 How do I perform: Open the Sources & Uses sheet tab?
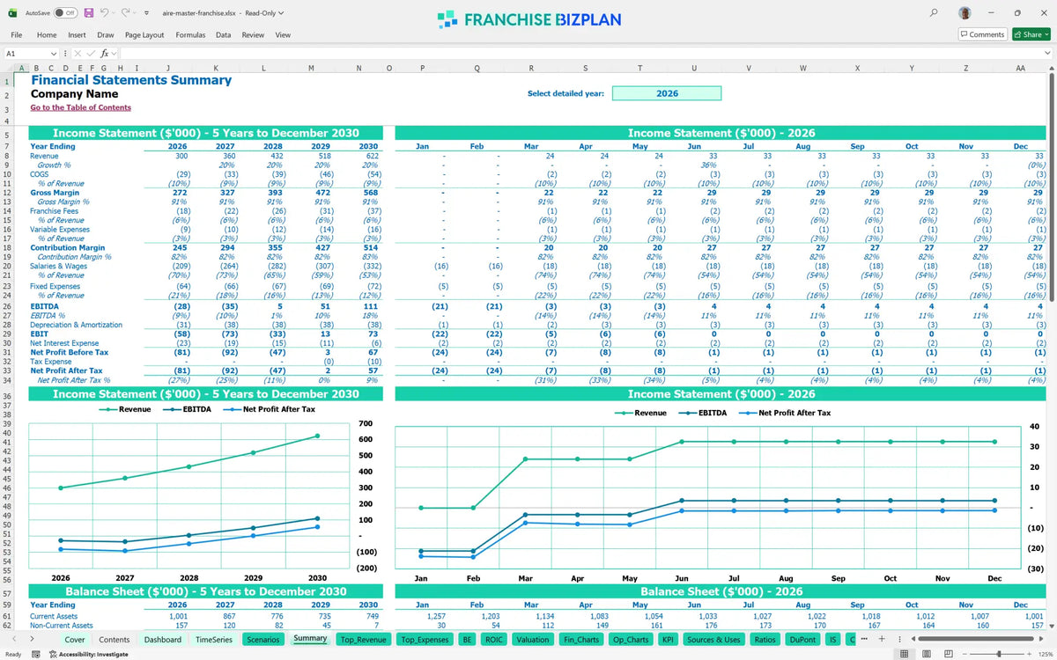[x=713, y=640]
